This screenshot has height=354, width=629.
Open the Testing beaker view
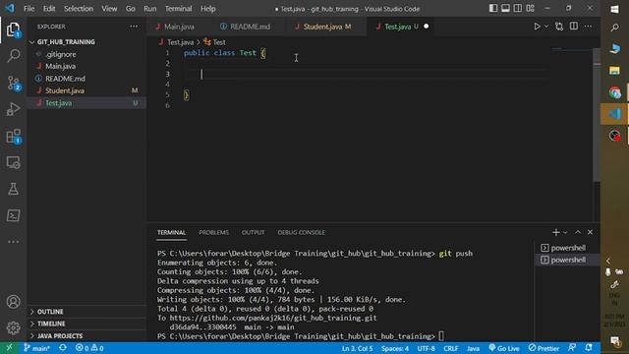13,189
